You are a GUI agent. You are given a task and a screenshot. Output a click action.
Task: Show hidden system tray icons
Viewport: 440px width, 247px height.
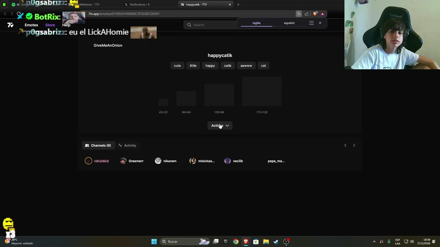374,242
